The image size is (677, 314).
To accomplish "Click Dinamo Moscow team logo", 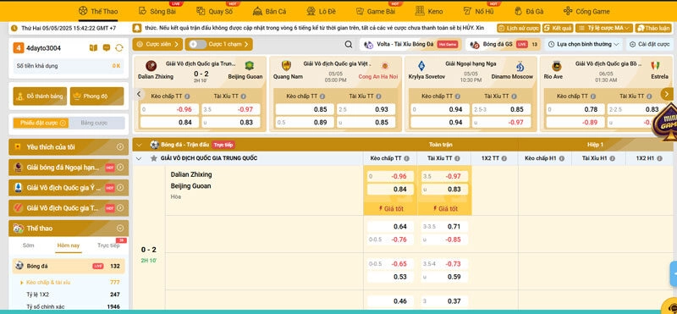I will (520, 66).
